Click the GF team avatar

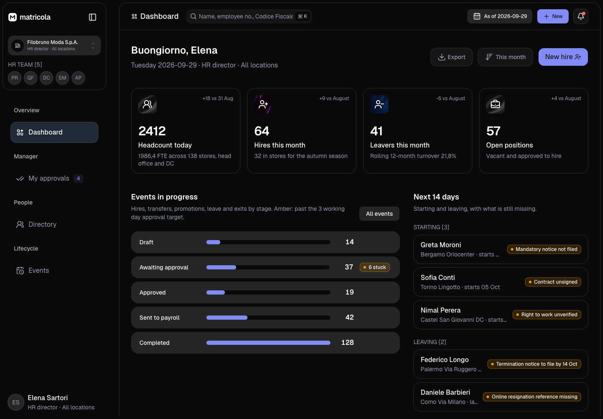[31, 78]
